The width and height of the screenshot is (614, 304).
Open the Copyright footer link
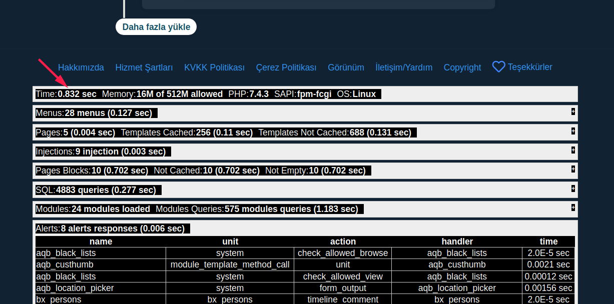coord(462,67)
